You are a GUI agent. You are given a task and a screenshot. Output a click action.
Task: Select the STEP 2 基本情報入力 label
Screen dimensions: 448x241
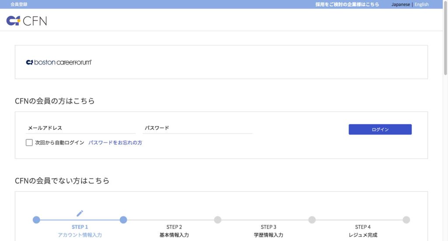pyautogui.click(x=174, y=231)
